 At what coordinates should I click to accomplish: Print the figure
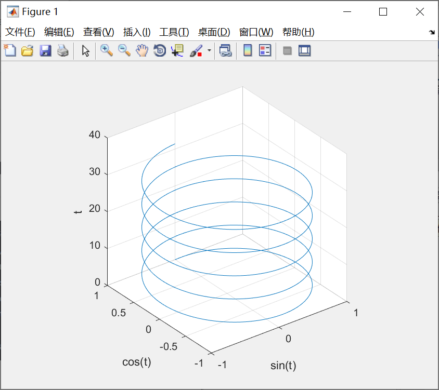(x=63, y=50)
